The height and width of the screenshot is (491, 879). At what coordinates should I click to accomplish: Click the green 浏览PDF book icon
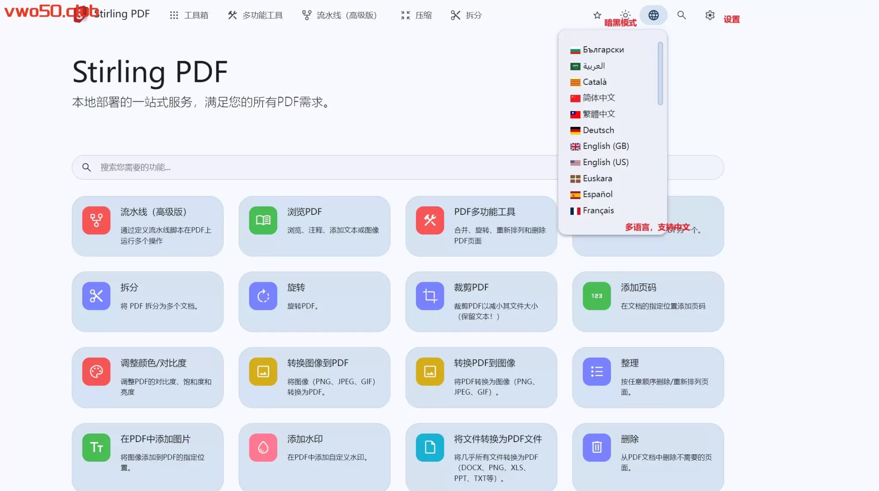tap(263, 220)
